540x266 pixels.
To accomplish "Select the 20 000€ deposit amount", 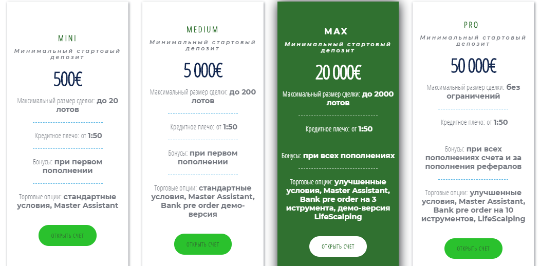I will tap(338, 72).
